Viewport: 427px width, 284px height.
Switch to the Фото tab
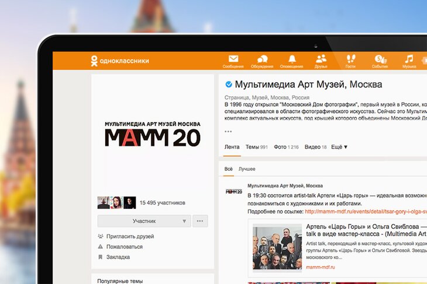(286, 147)
